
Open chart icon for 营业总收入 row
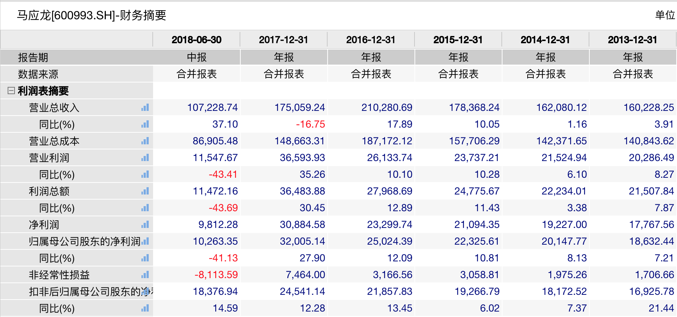click(x=145, y=108)
